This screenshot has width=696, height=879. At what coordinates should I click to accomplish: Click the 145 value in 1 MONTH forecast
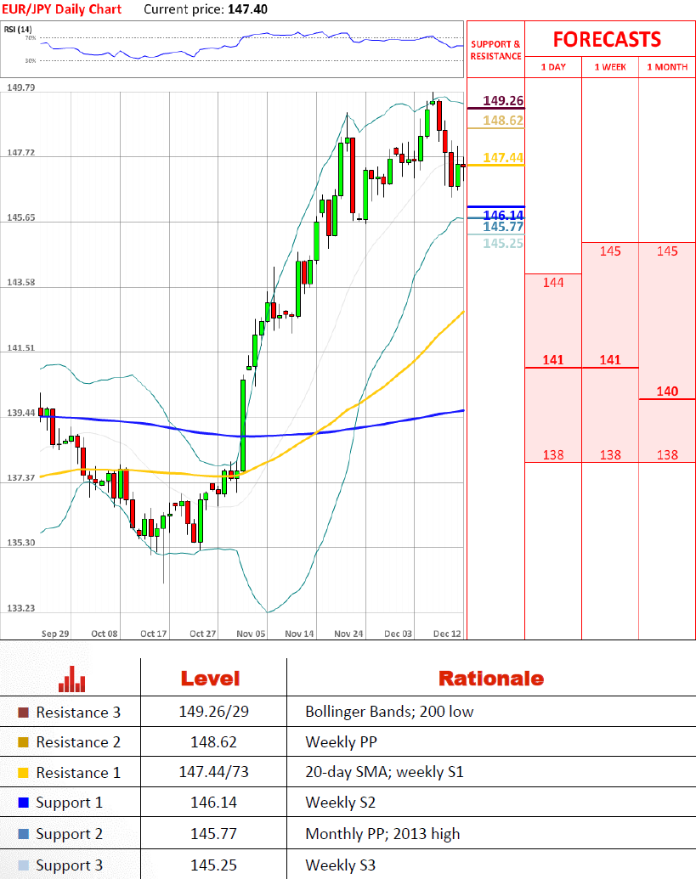coord(667,251)
